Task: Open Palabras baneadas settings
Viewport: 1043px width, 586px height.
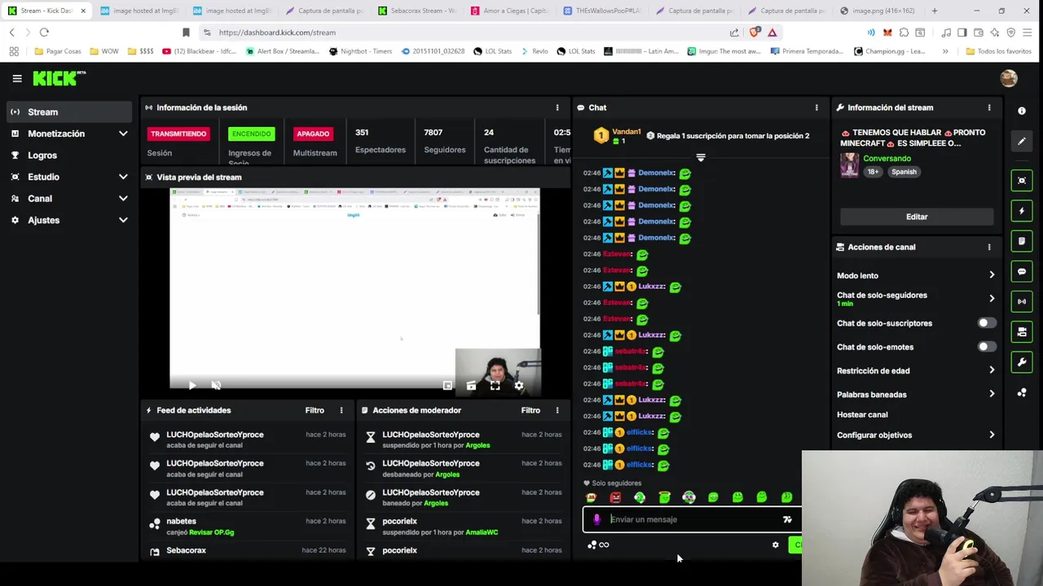Action: [x=916, y=394]
